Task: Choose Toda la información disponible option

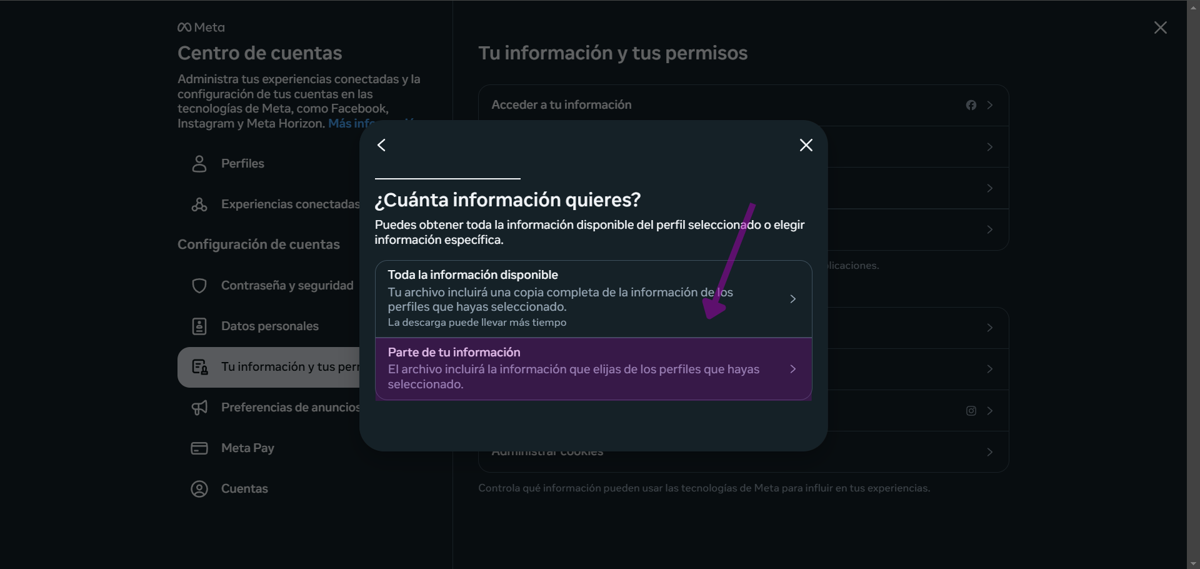Action: [x=593, y=299]
